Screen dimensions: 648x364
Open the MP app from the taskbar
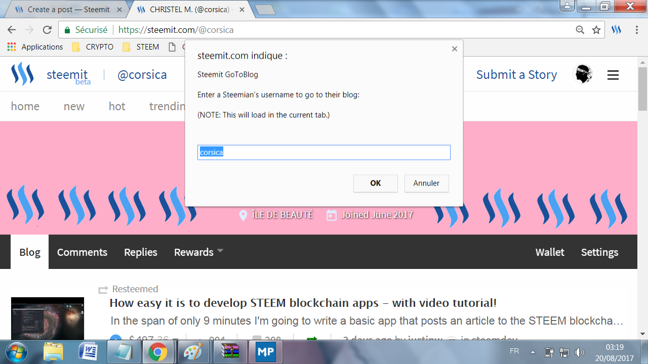coord(266,352)
